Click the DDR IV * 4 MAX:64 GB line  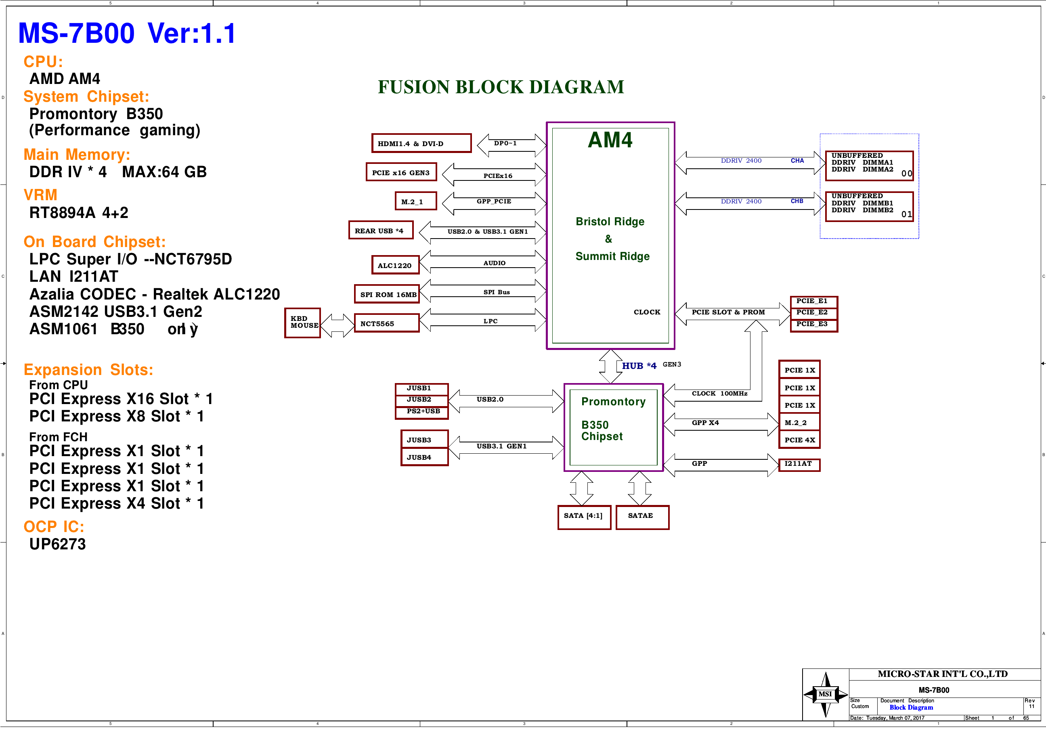click(118, 172)
